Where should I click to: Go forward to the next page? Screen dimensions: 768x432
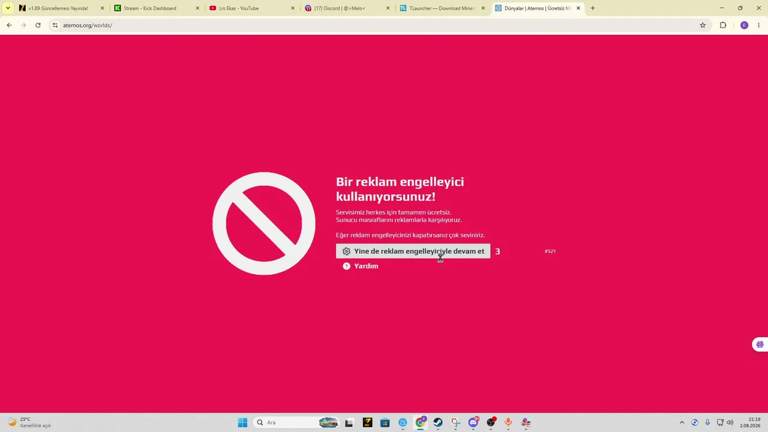(x=23, y=25)
